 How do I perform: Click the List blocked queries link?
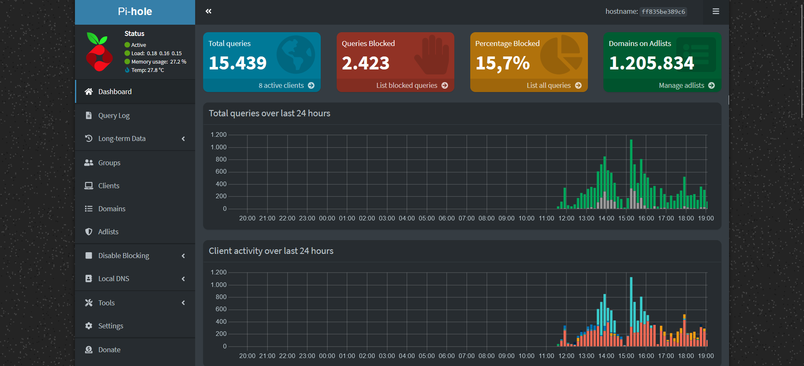click(x=395, y=85)
